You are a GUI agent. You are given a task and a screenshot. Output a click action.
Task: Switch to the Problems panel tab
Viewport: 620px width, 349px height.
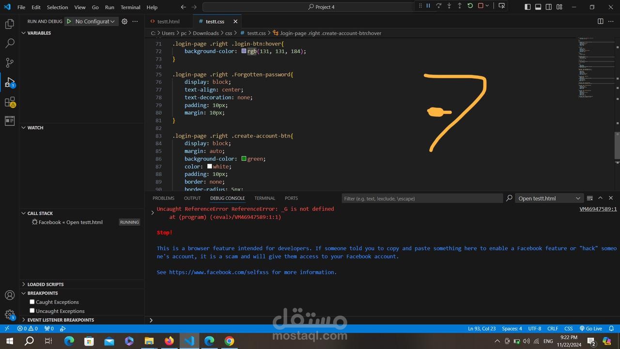(163, 198)
